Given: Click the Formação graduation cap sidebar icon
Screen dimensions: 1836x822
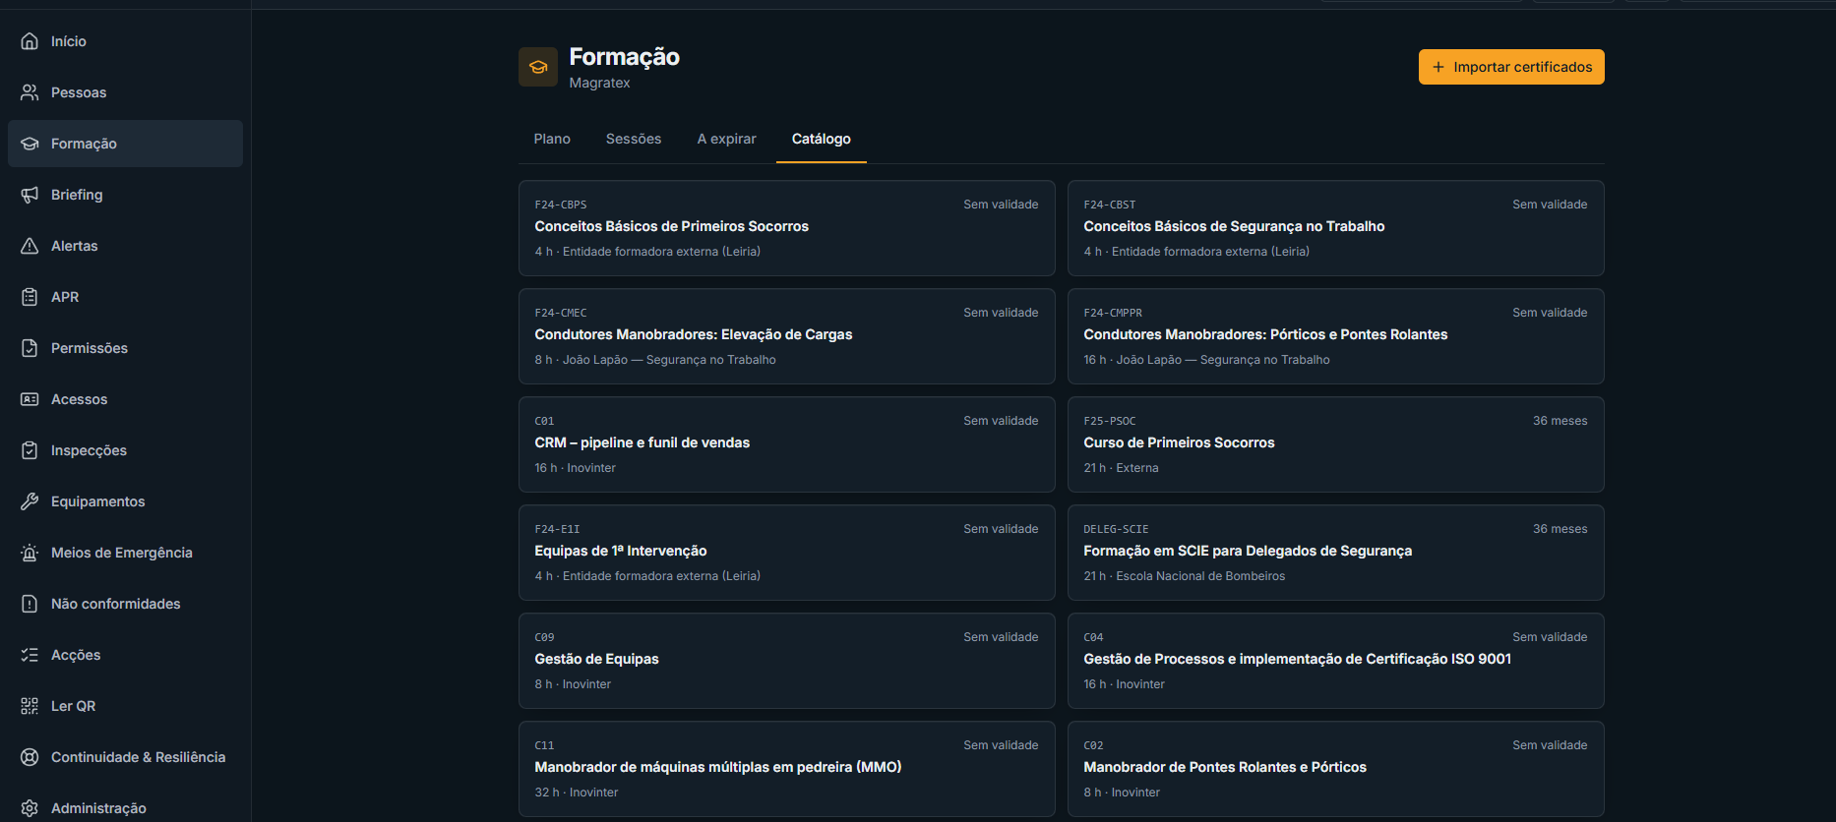Looking at the screenshot, I should click(30, 144).
